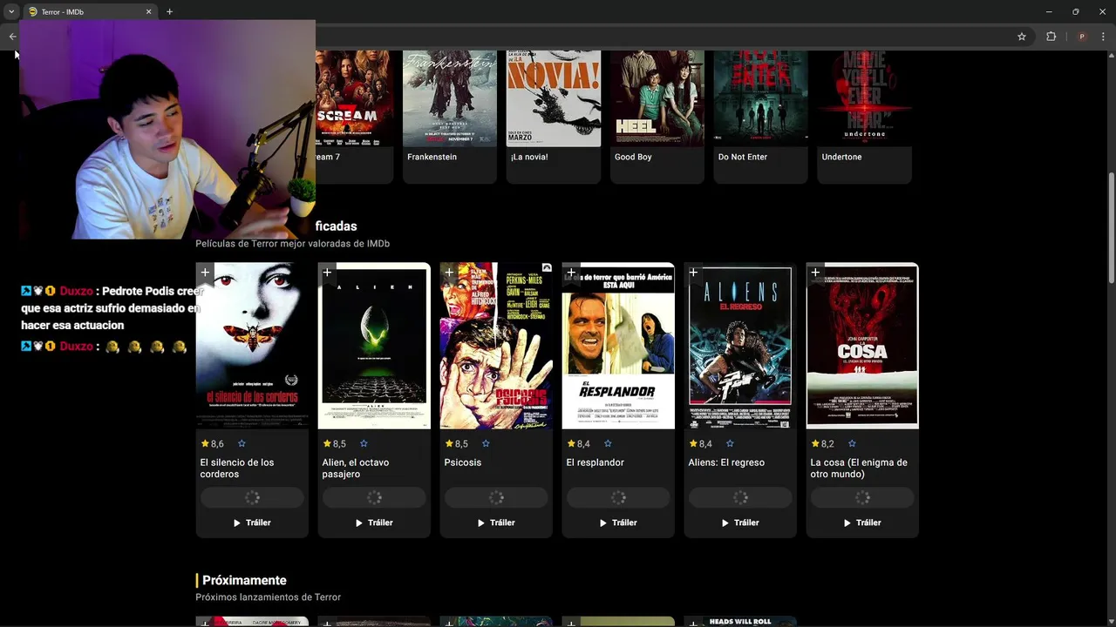This screenshot has height=627, width=1116.
Task: Bookmark this page with star icon
Action: (x=1022, y=37)
